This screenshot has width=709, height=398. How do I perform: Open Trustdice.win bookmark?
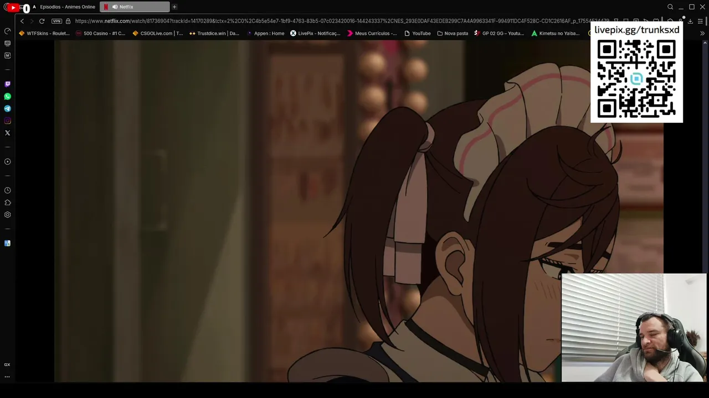(x=214, y=33)
